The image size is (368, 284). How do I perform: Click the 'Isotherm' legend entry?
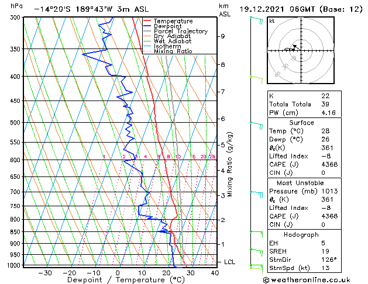coord(167,46)
